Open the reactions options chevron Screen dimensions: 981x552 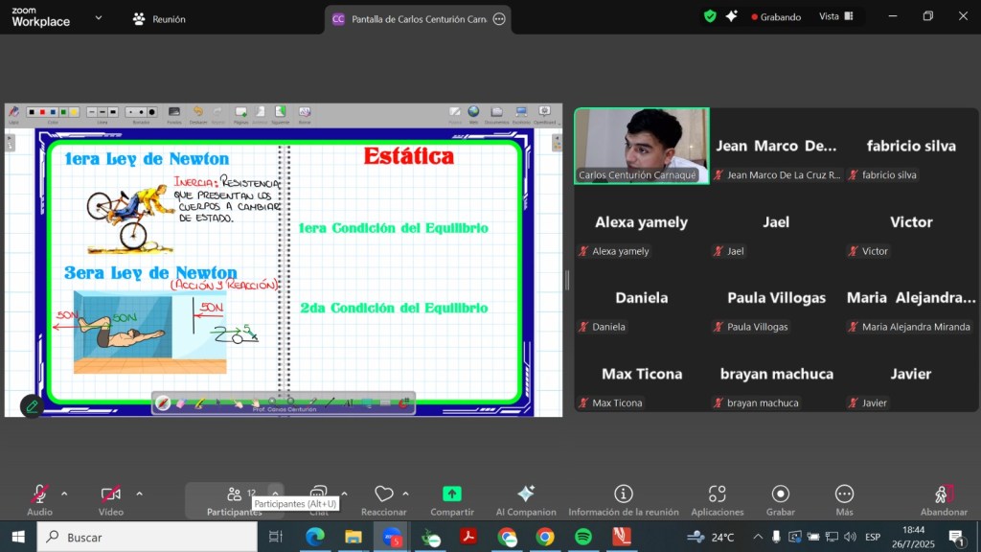coord(405,494)
